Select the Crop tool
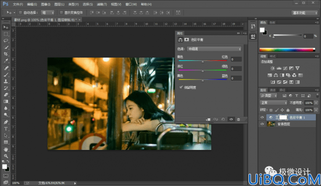 pos(6,54)
